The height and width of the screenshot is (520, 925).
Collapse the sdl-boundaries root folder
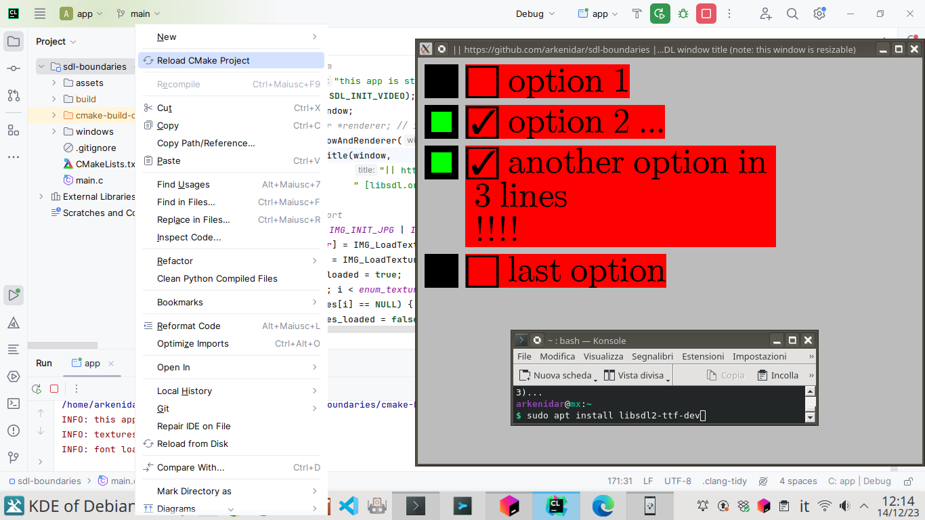tap(41, 66)
